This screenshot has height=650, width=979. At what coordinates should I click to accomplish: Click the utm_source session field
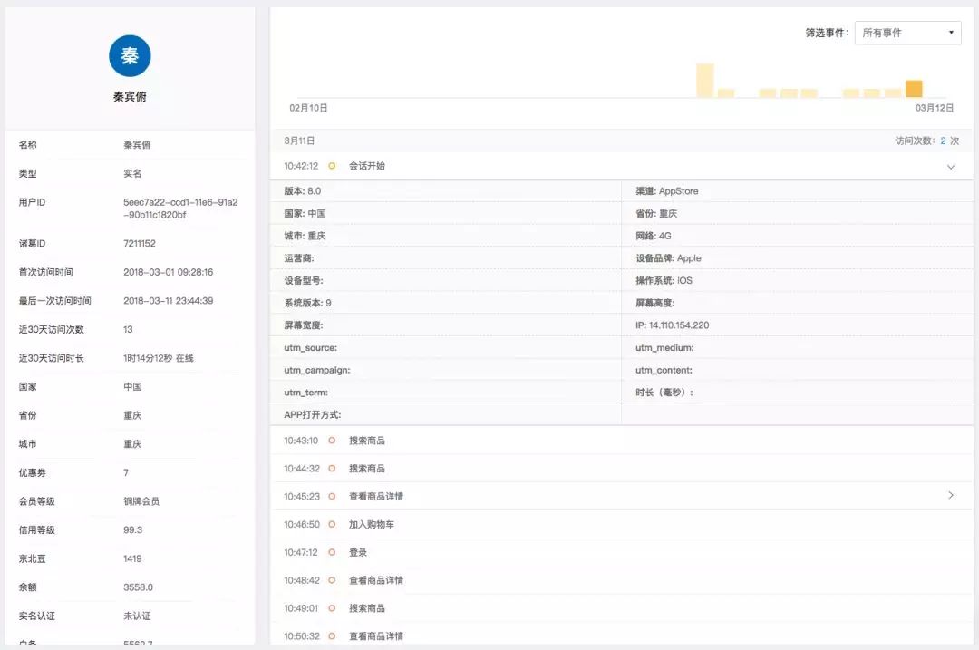tap(446, 348)
